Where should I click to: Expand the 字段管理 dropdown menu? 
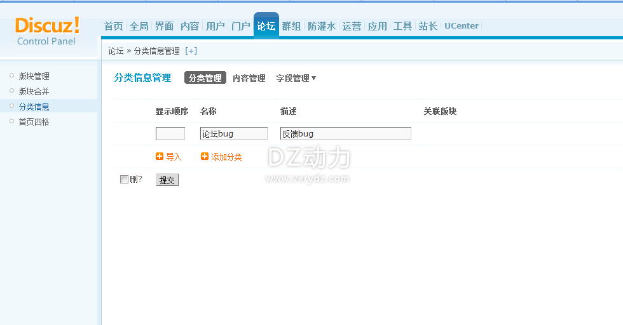click(x=296, y=78)
